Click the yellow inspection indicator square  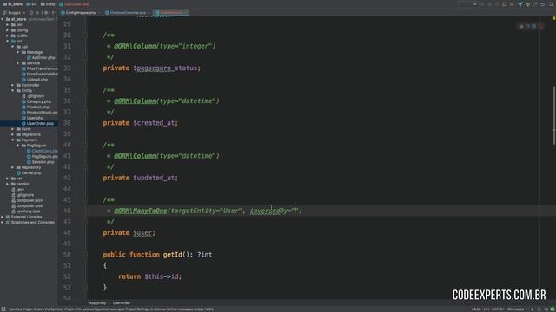click(553, 18)
